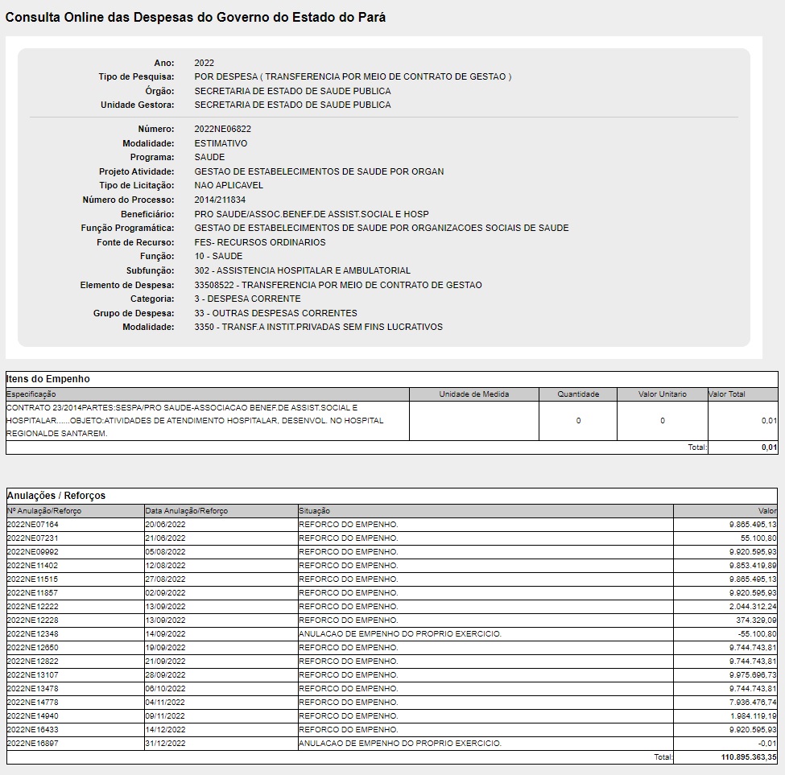This screenshot has width=785, height=775.
Task: Click the date 14/12/2022
Action: [x=165, y=730]
